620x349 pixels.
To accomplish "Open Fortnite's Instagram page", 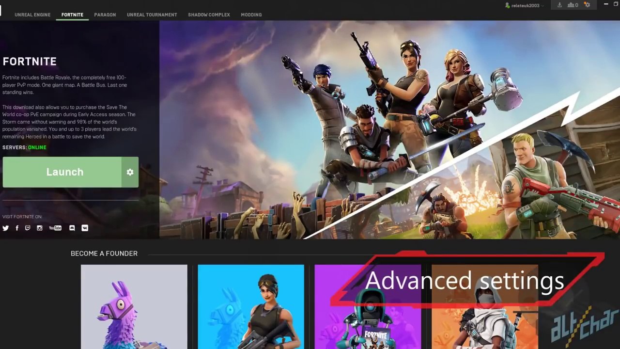I will coord(40,228).
